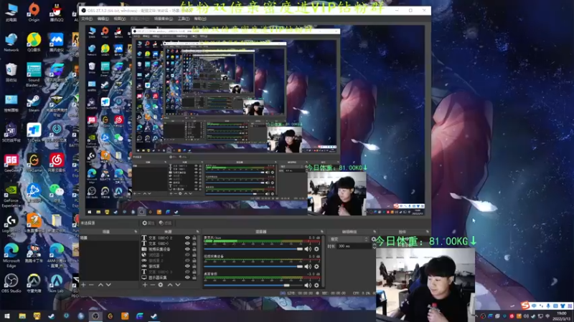Select the OBS Studio desktop shortcut

tap(11, 283)
